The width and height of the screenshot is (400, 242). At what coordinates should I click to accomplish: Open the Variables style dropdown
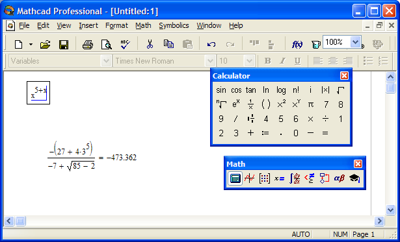pyautogui.click(x=105, y=61)
